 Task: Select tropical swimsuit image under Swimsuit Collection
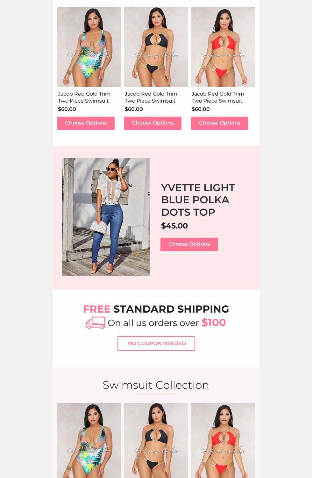point(89,440)
